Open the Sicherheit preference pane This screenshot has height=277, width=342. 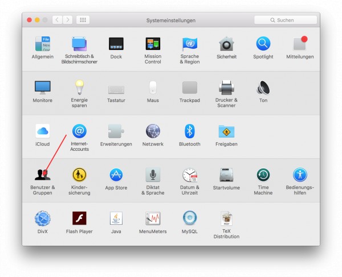[226, 44]
